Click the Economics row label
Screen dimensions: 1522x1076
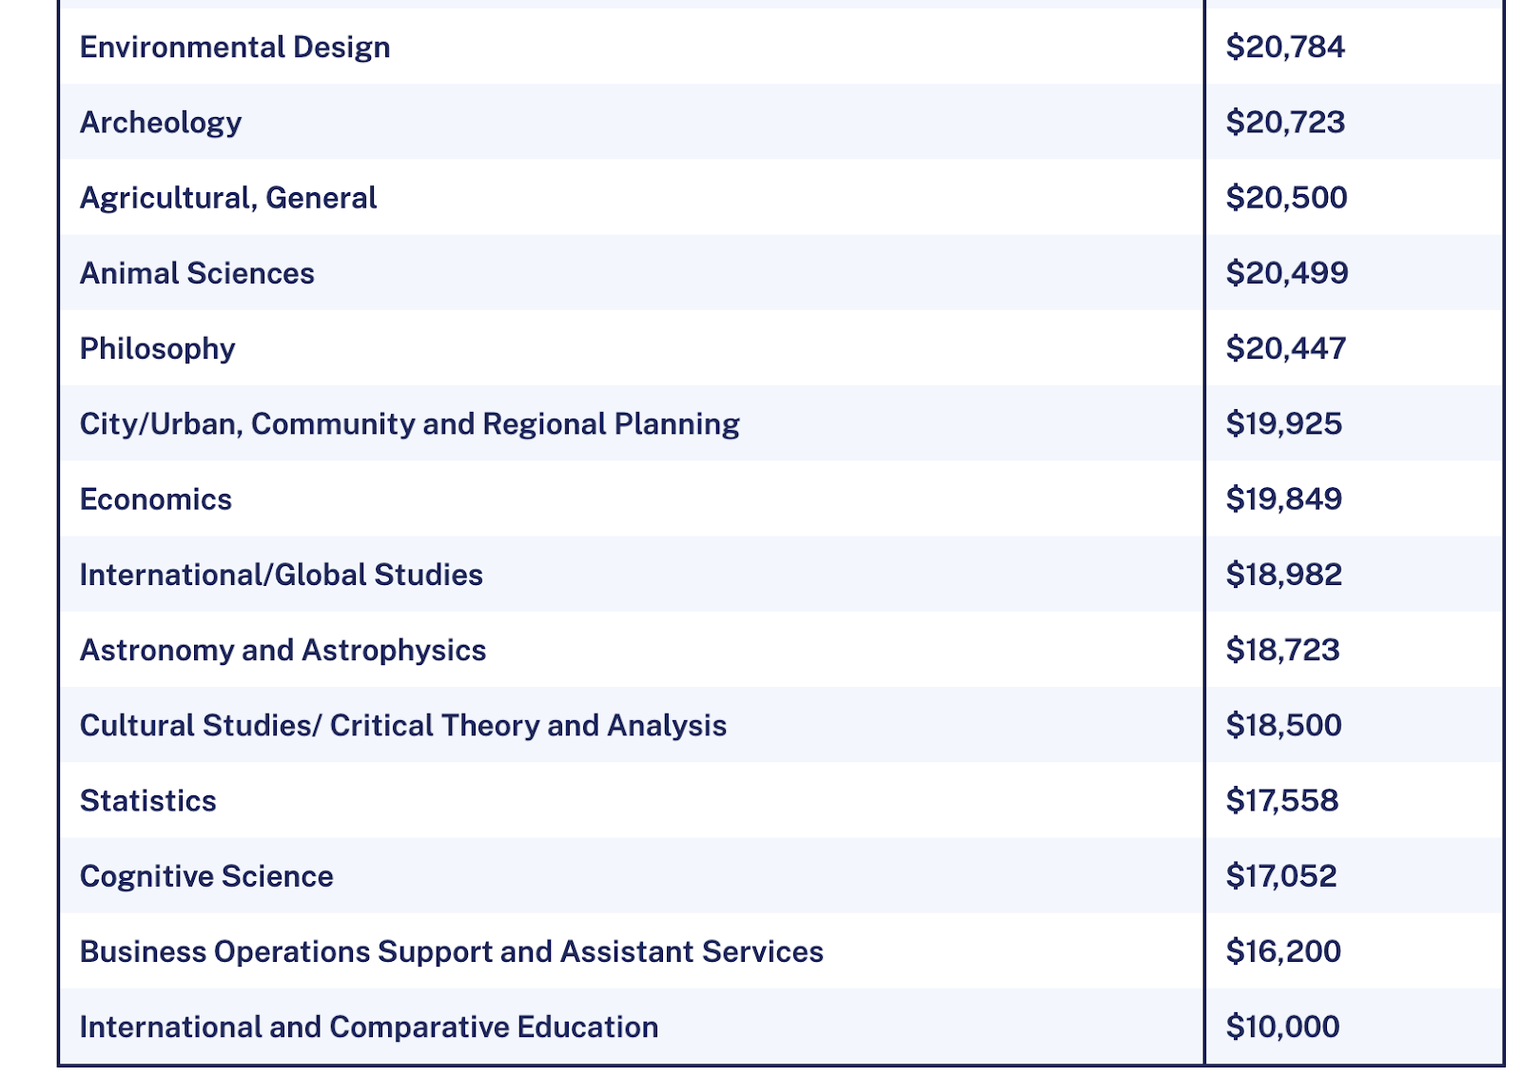[x=156, y=499]
